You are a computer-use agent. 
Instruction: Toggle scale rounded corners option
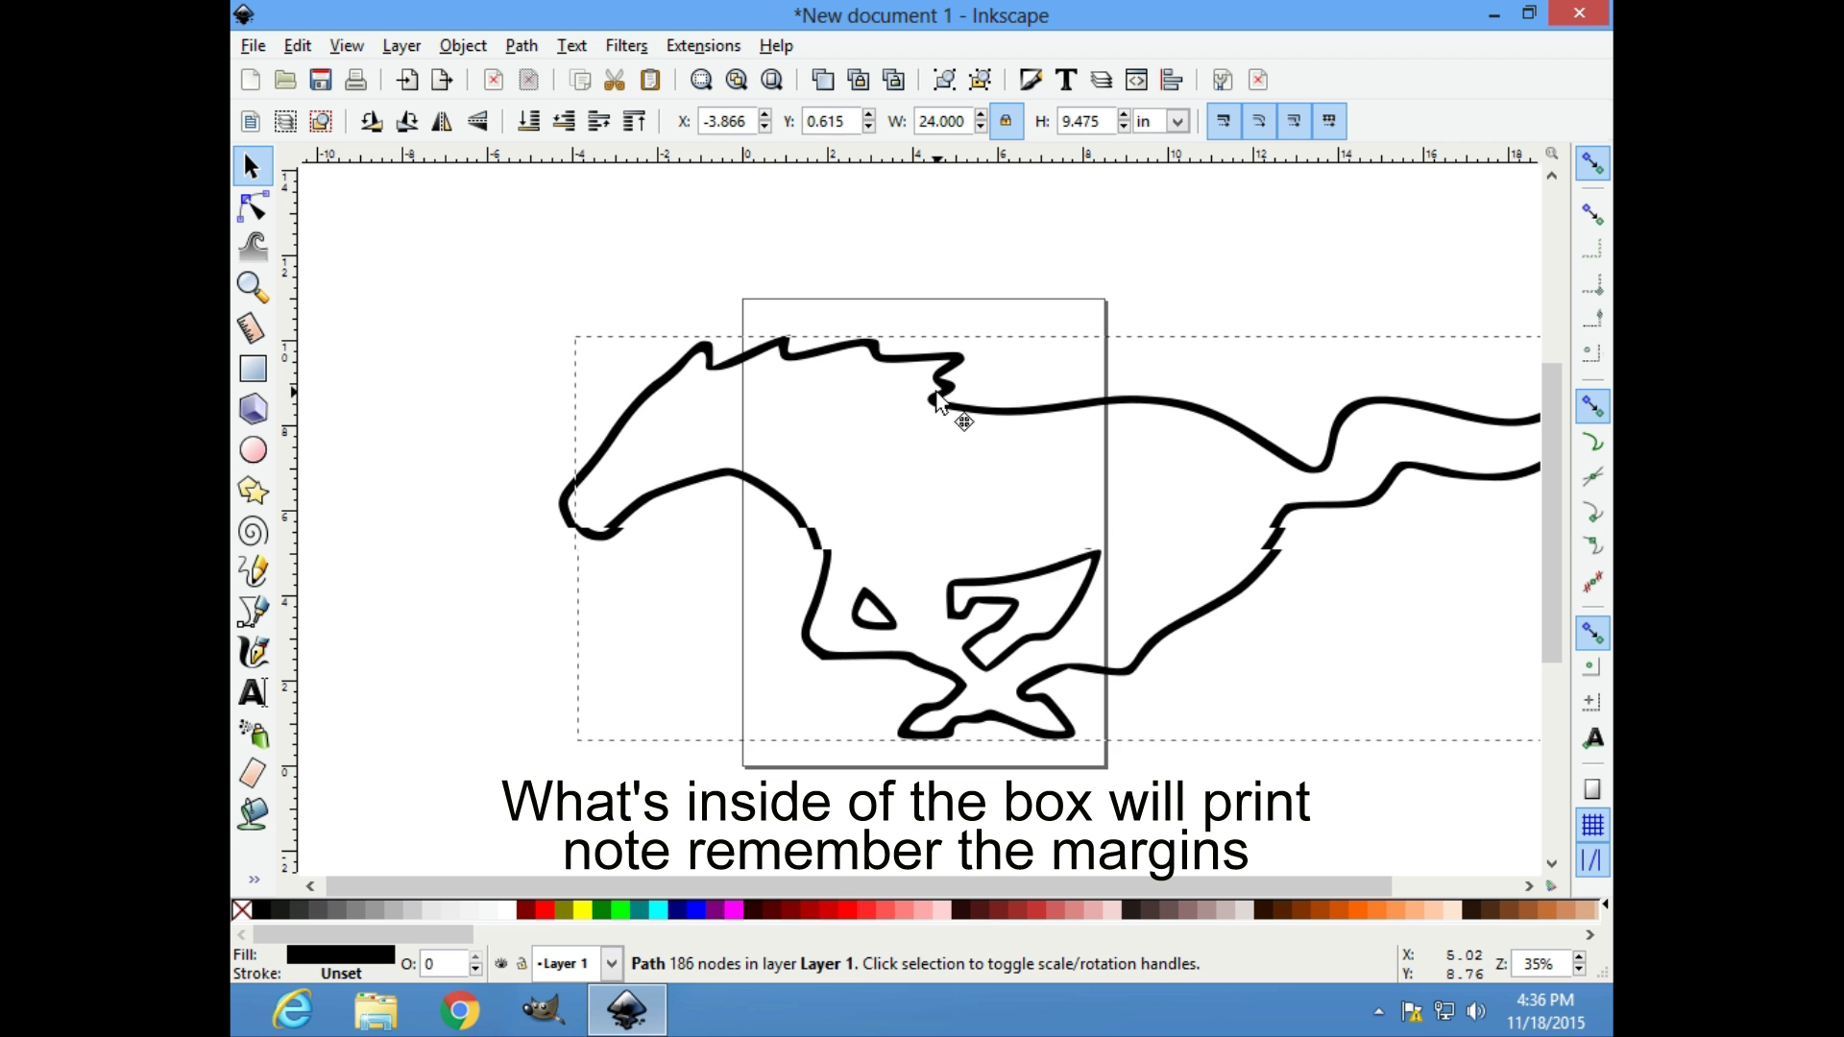(1259, 121)
